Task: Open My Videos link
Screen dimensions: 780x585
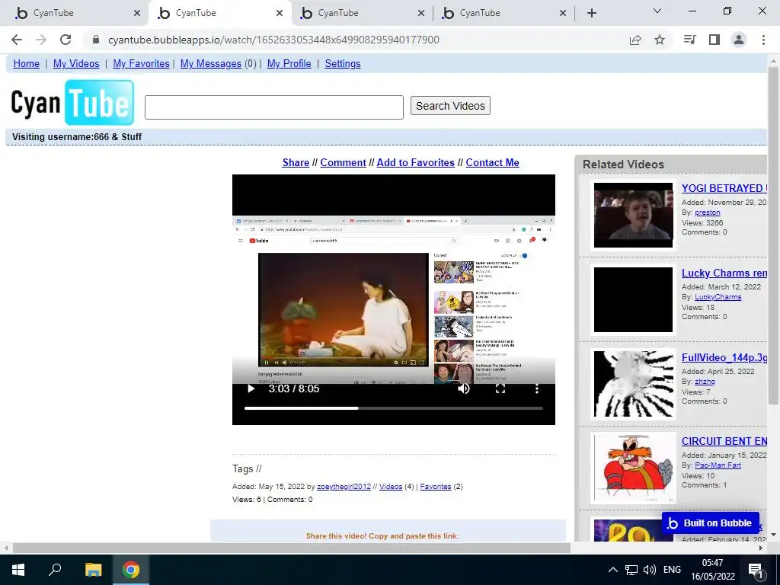Action: [x=76, y=64]
